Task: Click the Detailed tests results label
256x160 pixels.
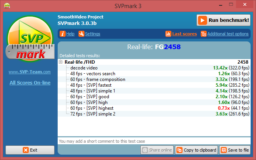Action: [x=80, y=56]
